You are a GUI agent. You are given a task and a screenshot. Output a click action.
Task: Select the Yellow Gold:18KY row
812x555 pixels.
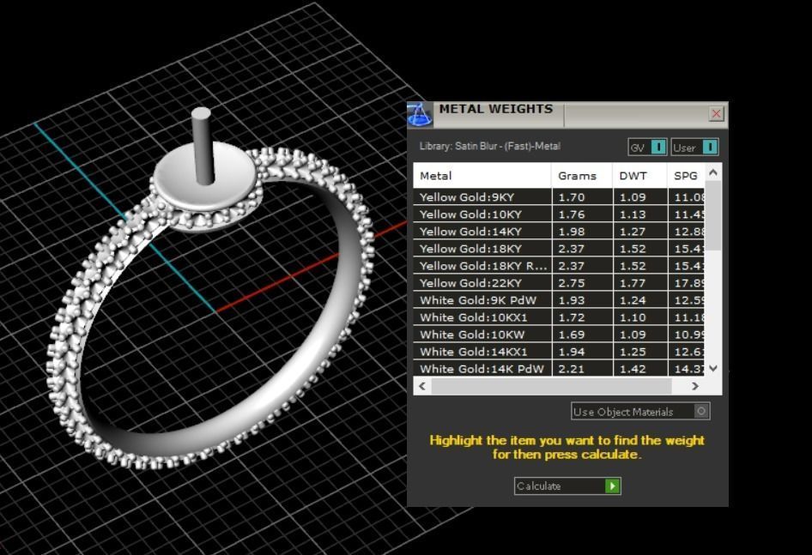tap(559, 248)
